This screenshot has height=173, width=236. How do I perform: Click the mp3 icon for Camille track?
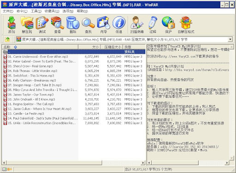(5, 113)
